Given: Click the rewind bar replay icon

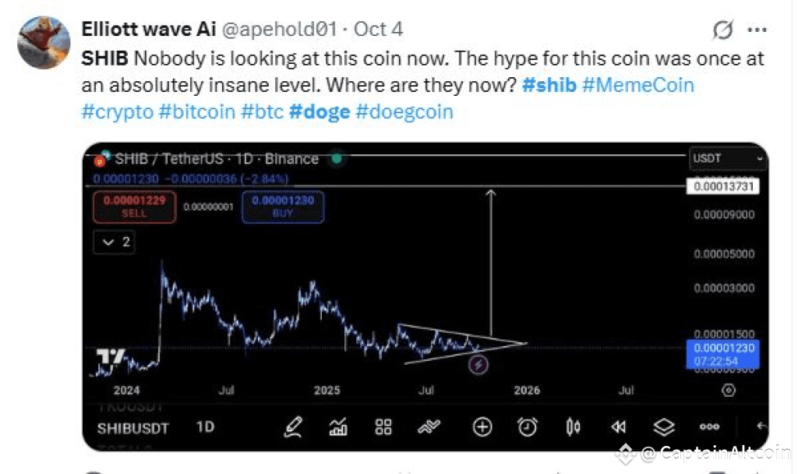Looking at the screenshot, I should [619, 427].
